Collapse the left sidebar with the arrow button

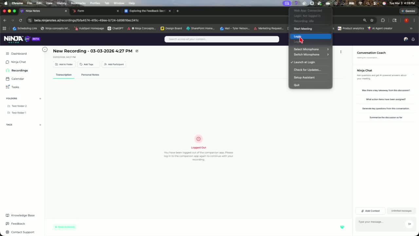click(x=45, y=49)
